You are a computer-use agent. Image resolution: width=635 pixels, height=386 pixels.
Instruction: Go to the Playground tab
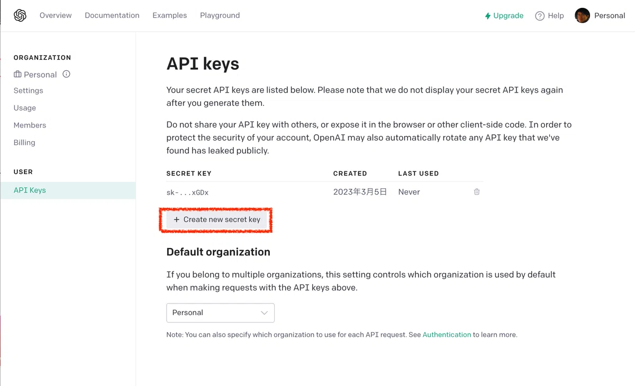pos(220,15)
